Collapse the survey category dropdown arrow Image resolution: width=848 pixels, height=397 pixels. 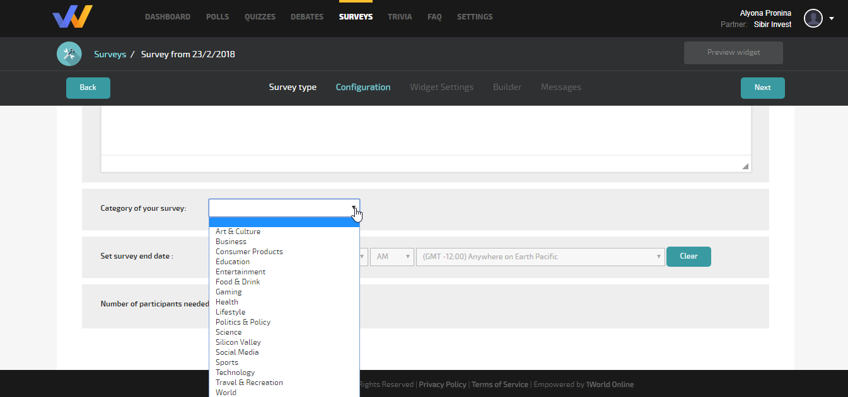(354, 208)
